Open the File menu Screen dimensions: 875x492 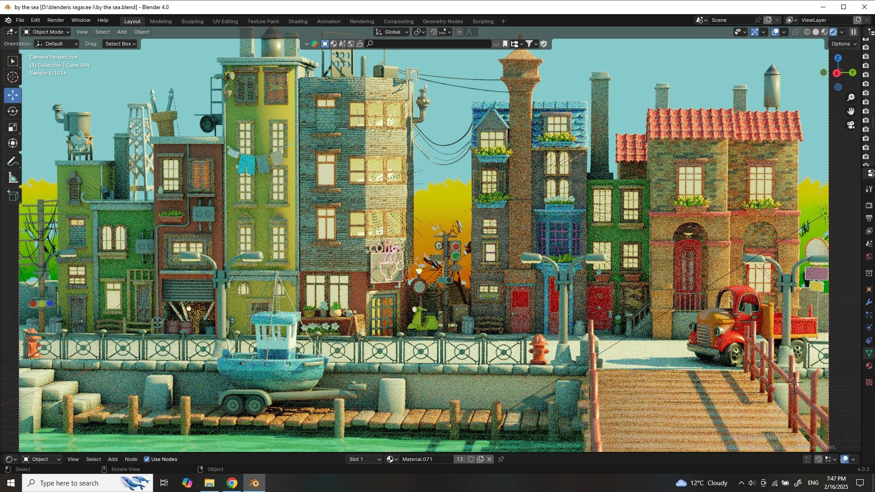(x=20, y=20)
